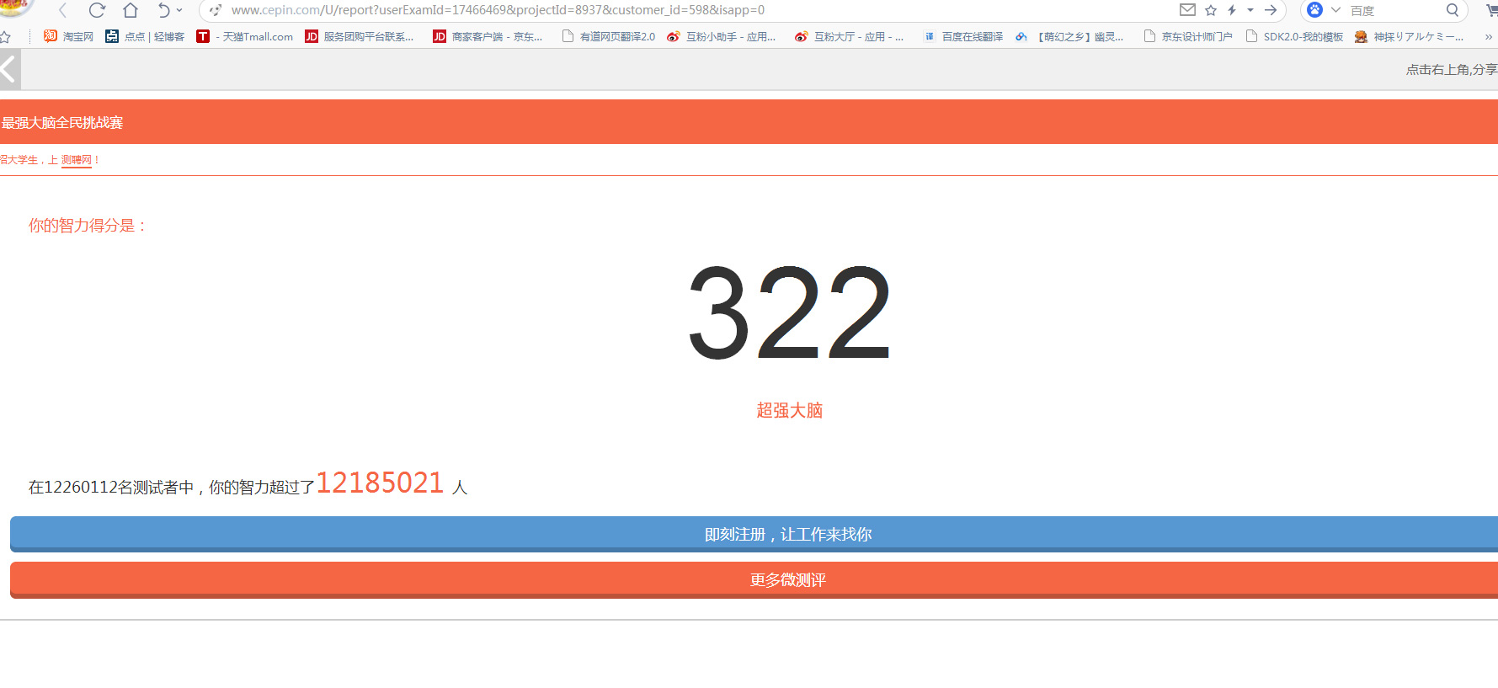Open the 互粉大厅 Weibo bookmark
Image resolution: width=1498 pixels, height=688 pixels.
(850, 37)
